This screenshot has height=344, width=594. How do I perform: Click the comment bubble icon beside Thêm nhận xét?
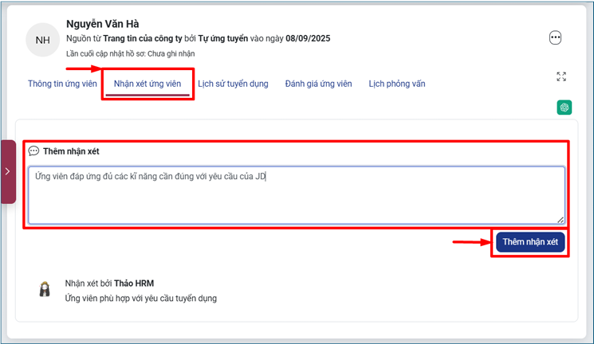(33, 151)
